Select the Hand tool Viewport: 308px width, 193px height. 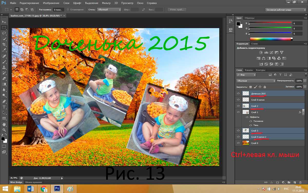coord(4,124)
